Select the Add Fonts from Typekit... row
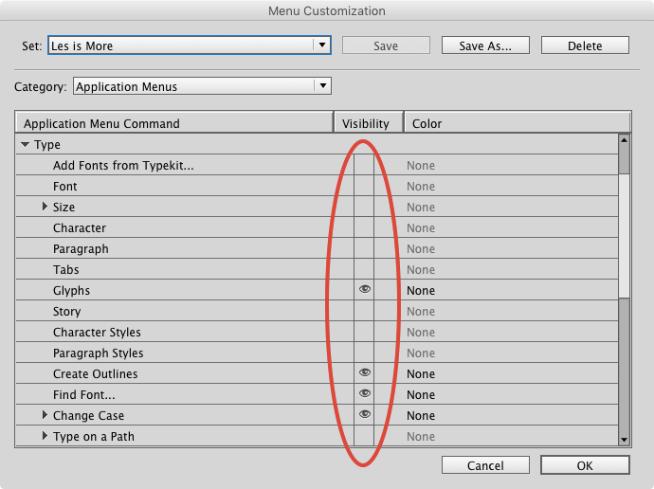Image resolution: width=654 pixels, height=489 pixels. (x=317, y=165)
